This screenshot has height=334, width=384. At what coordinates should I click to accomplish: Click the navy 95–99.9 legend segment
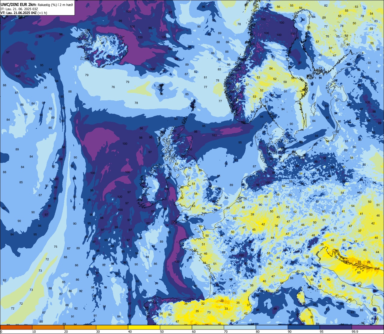click(336, 327)
